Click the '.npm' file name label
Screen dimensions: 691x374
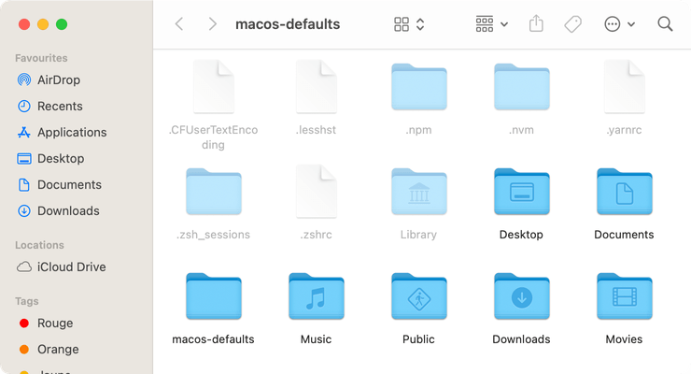point(418,130)
